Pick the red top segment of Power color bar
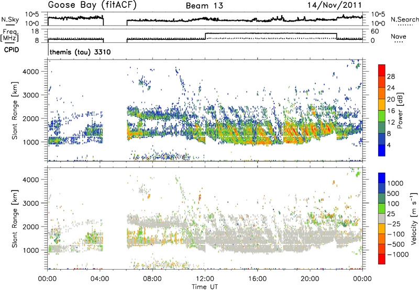Screen dimensions: 419x290 pyautogui.click(x=382, y=70)
